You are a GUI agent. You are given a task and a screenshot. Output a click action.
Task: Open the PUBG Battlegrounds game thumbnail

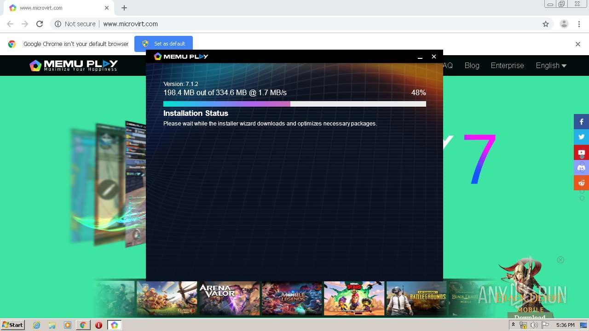coord(416,298)
